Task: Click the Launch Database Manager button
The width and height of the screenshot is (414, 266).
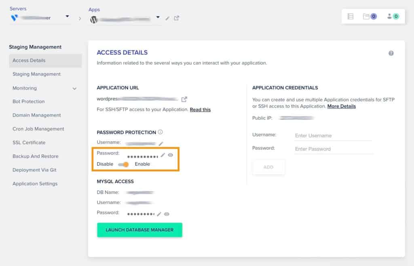Action: pyautogui.click(x=139, y=230)
